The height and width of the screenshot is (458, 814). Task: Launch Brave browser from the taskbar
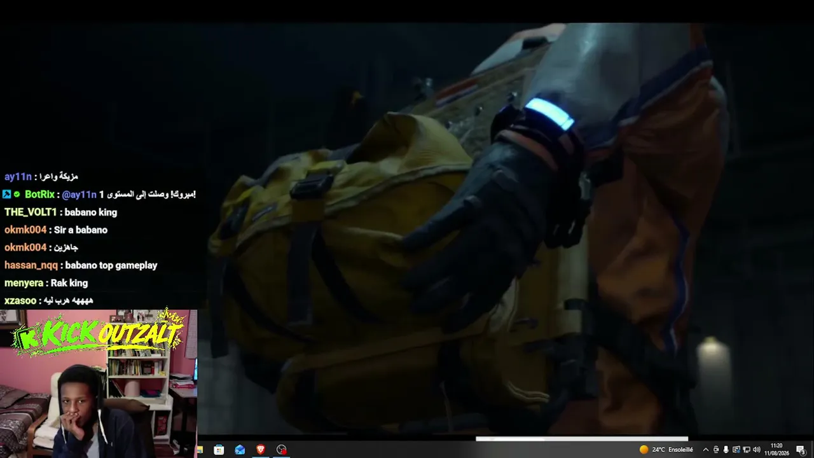261,450
